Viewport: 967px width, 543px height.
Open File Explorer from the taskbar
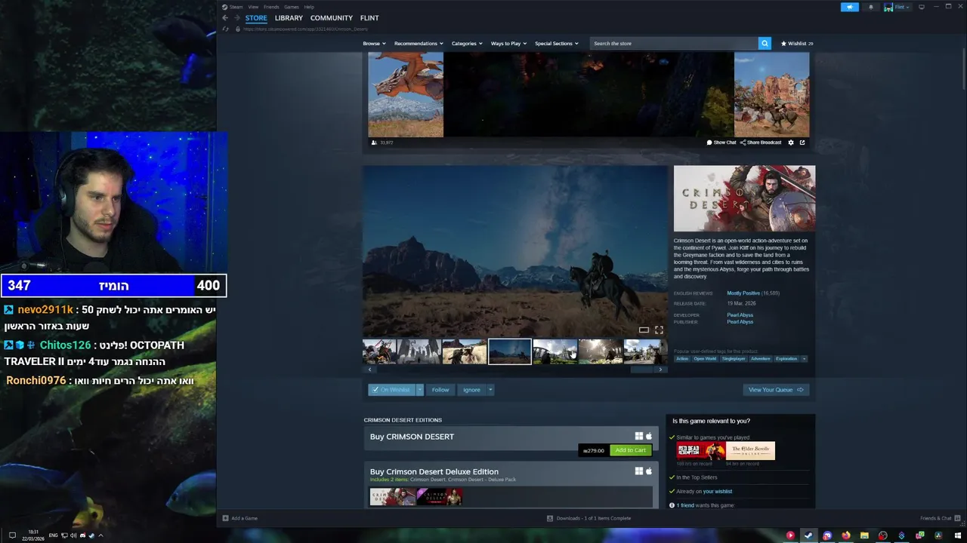click(x=864, y=535)
